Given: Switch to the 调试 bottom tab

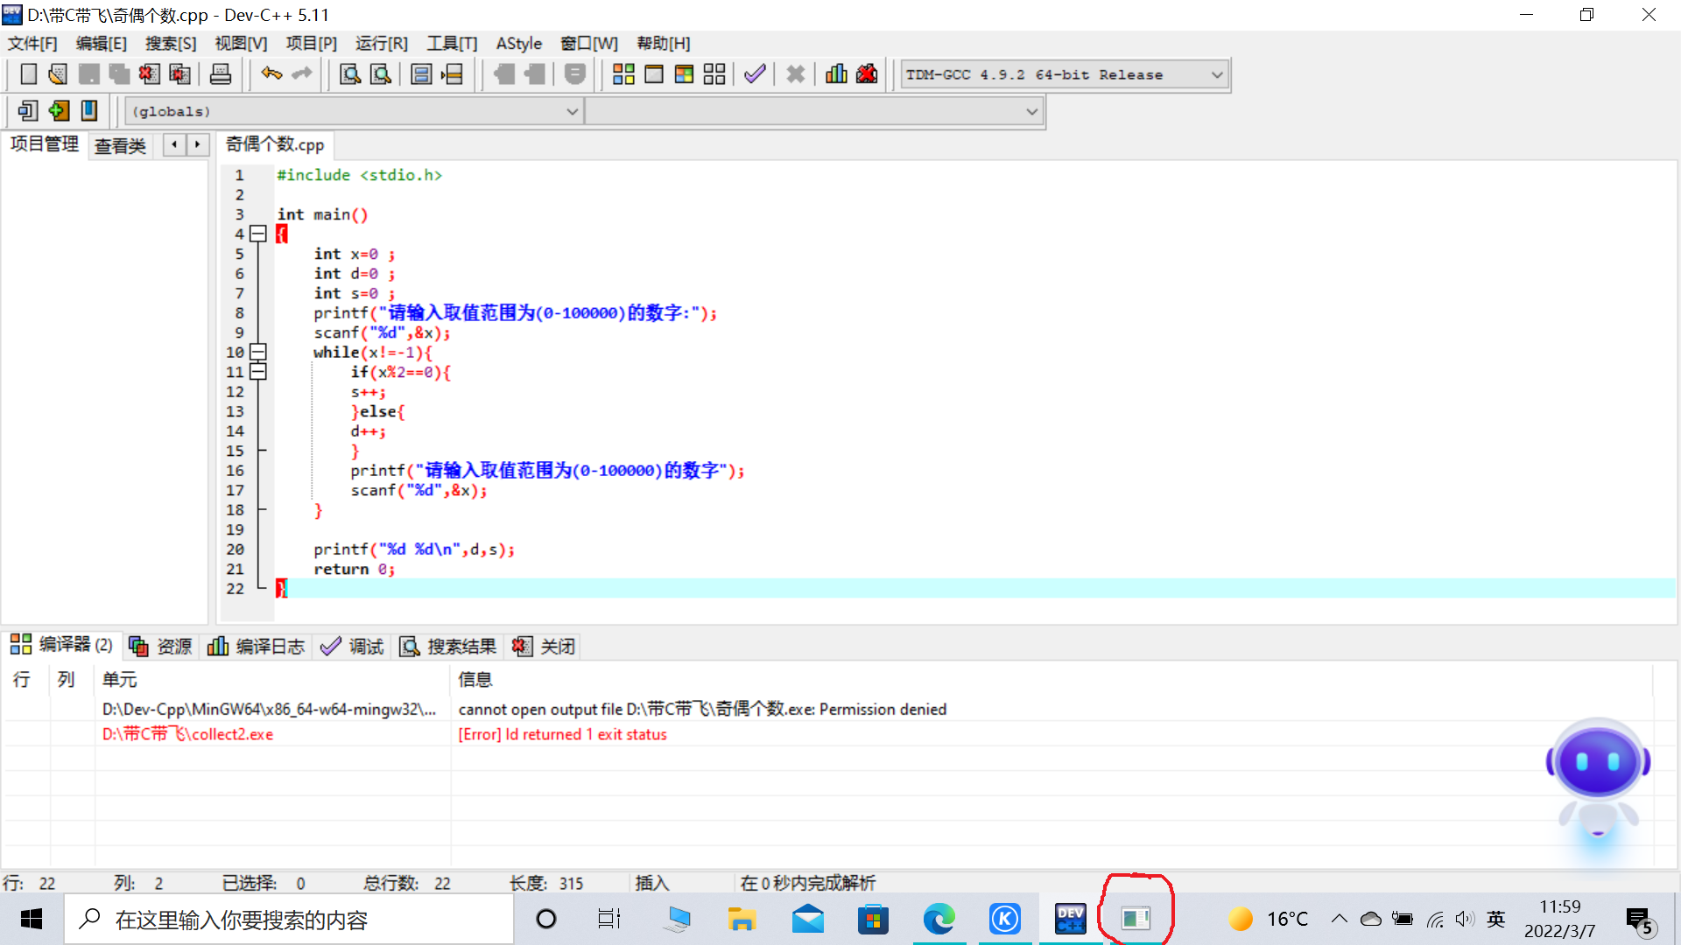Looking at the screenshot, I should pos(352,646).
